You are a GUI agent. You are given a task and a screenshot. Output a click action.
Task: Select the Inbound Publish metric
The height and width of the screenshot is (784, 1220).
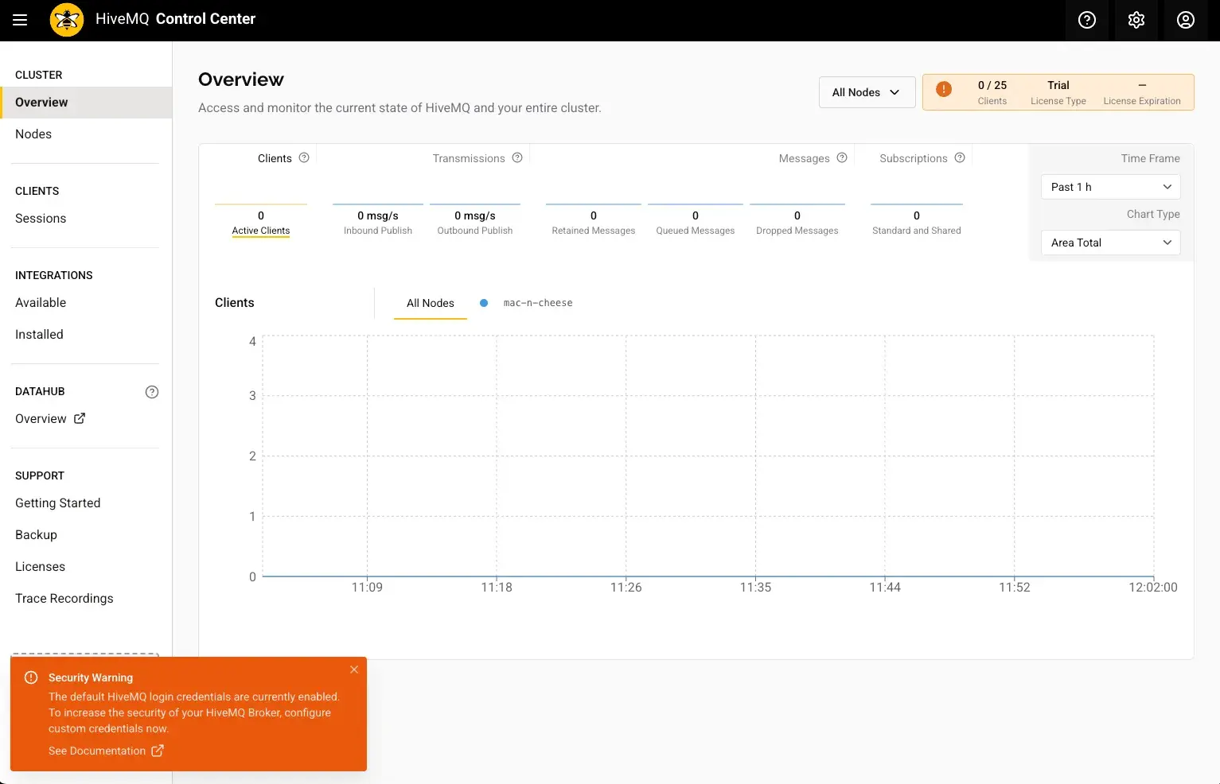coord(378,222)
